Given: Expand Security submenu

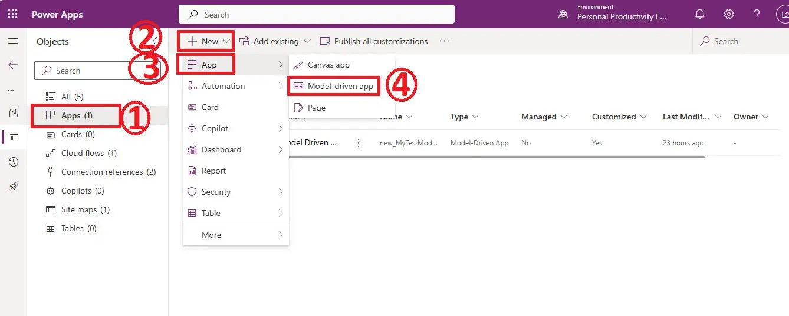Looking at the screenshot, I should tap(235, 192).
